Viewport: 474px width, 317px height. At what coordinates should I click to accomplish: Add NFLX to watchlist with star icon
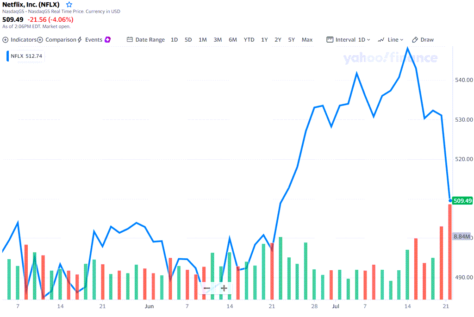(x=69, y=5)
